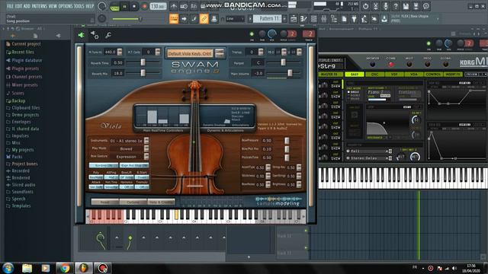Click the M.Tune Hz 440.0 stepper
488x274 pixels.
click(x=120, y=52)
